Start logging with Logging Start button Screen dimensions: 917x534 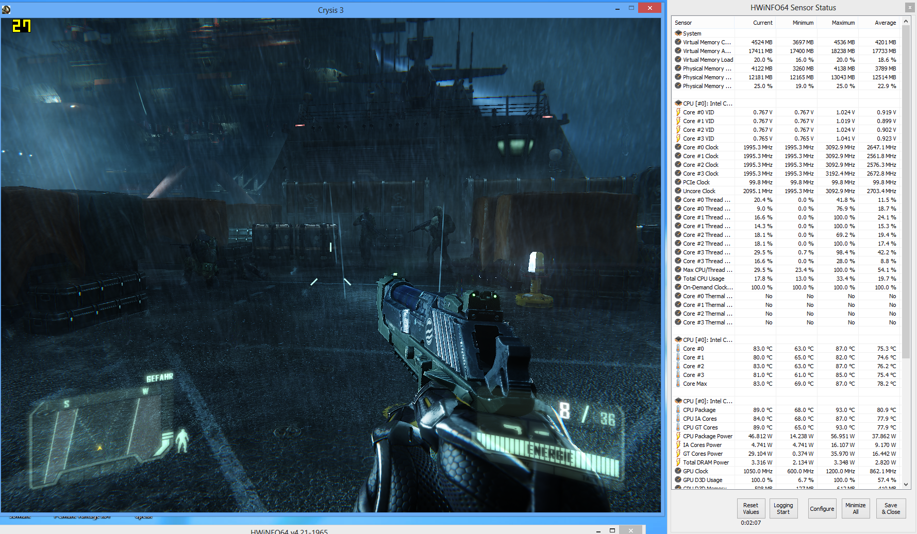point(783,508)
